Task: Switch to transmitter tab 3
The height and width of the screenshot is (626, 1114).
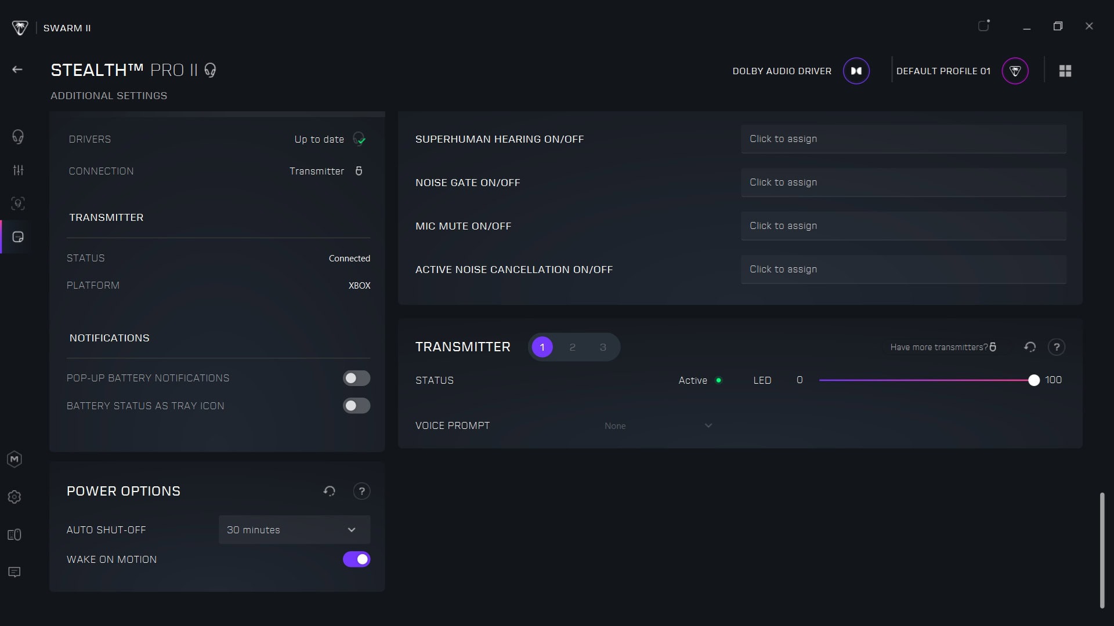Action: [603, 347]
